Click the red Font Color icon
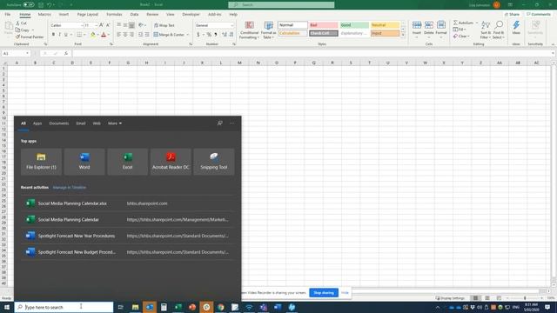The image size is (557, 313). pyautogui.click(x=104, y=35)
